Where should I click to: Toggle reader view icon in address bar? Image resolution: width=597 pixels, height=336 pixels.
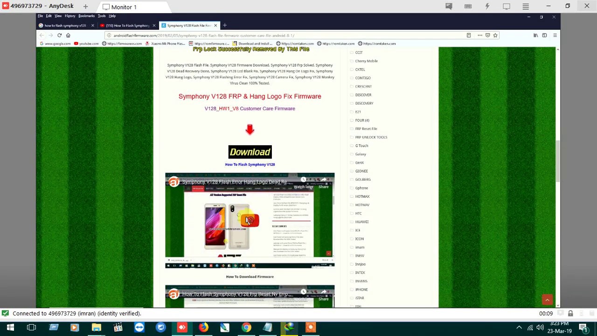[469, 35]
